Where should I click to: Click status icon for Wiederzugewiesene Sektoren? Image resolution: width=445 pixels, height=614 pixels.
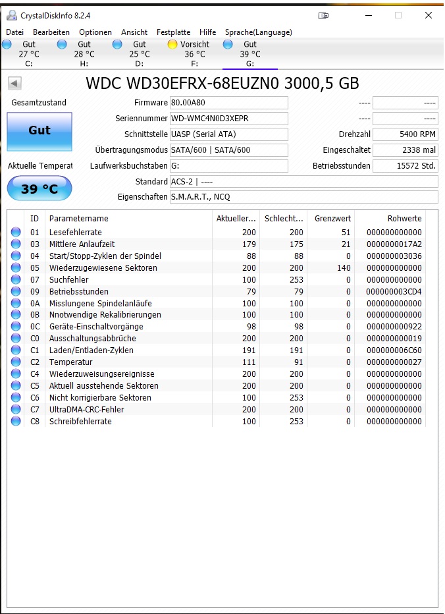16,268
